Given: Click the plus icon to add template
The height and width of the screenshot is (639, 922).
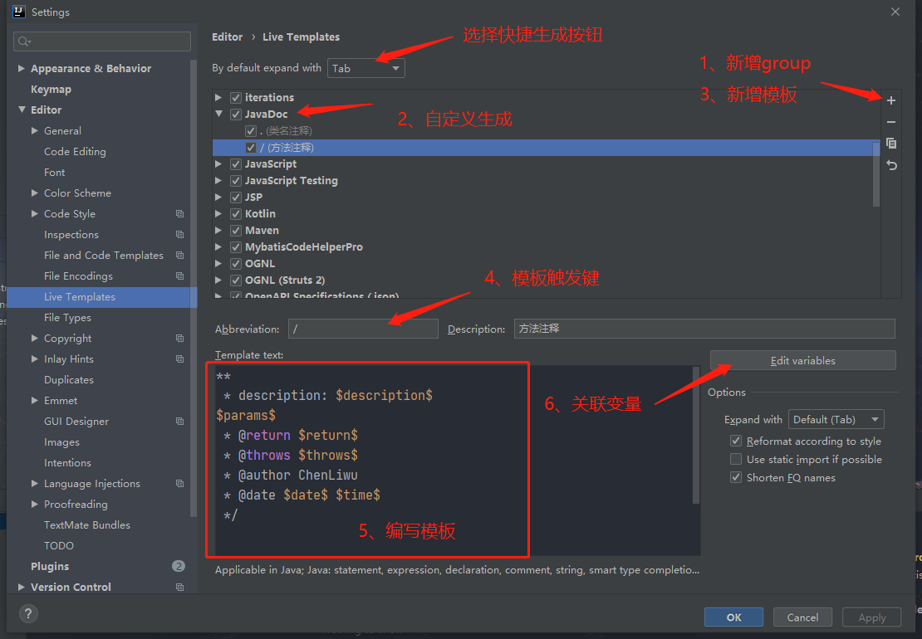Looking at the screenshot, I should pyautogui.click(x=891, y=100).
